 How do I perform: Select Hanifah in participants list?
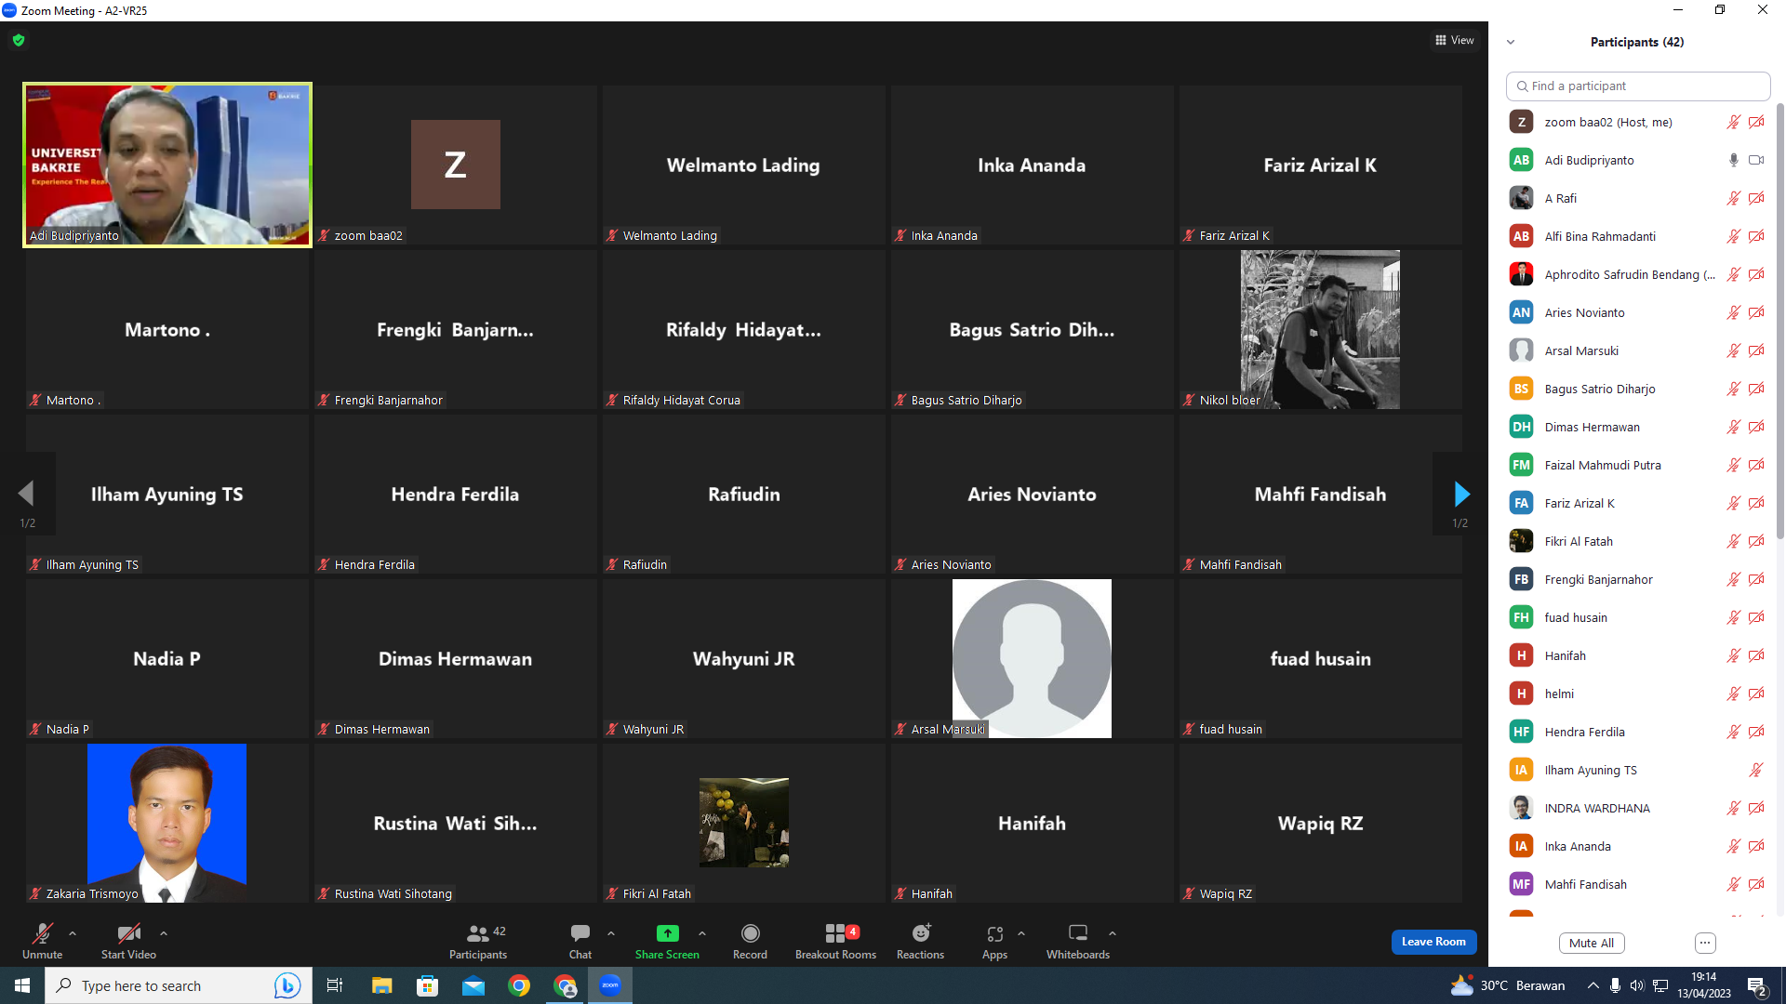[1637, 655]
